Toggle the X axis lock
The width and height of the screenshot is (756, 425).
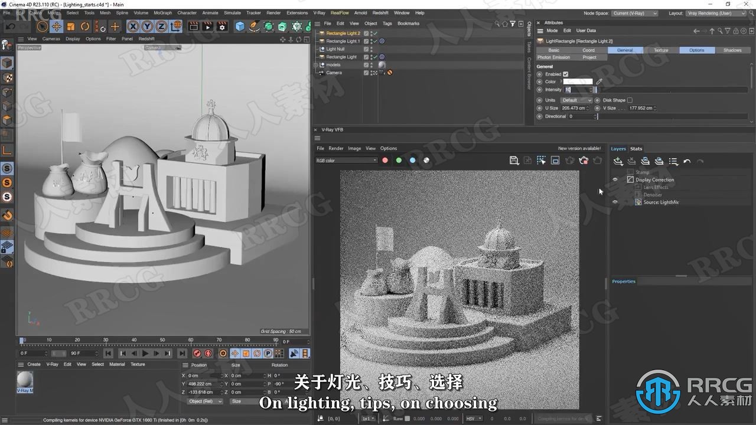133,26
